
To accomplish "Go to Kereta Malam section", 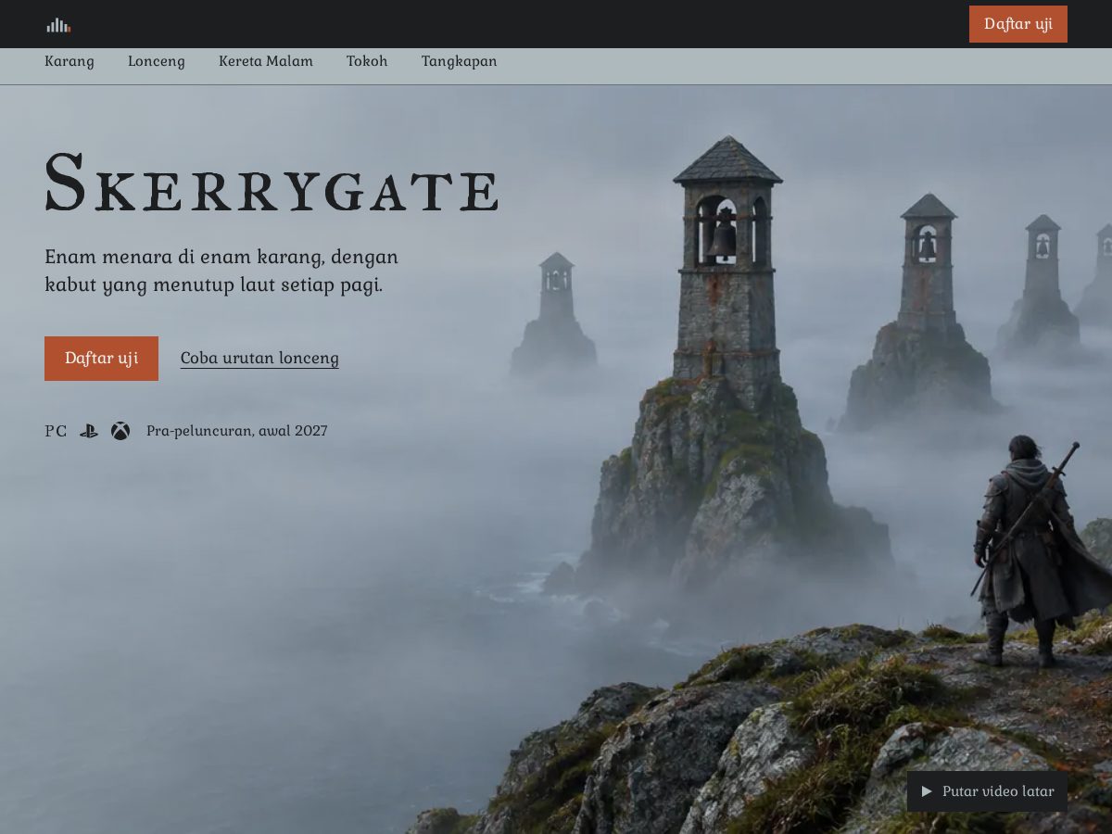I will [266, 61].
